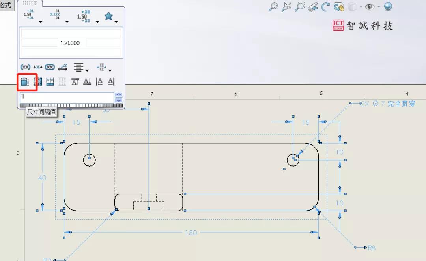Viewport: 426px width, 261px height.
Task: Bottom justify the dimension text
Action: [87, 81]
